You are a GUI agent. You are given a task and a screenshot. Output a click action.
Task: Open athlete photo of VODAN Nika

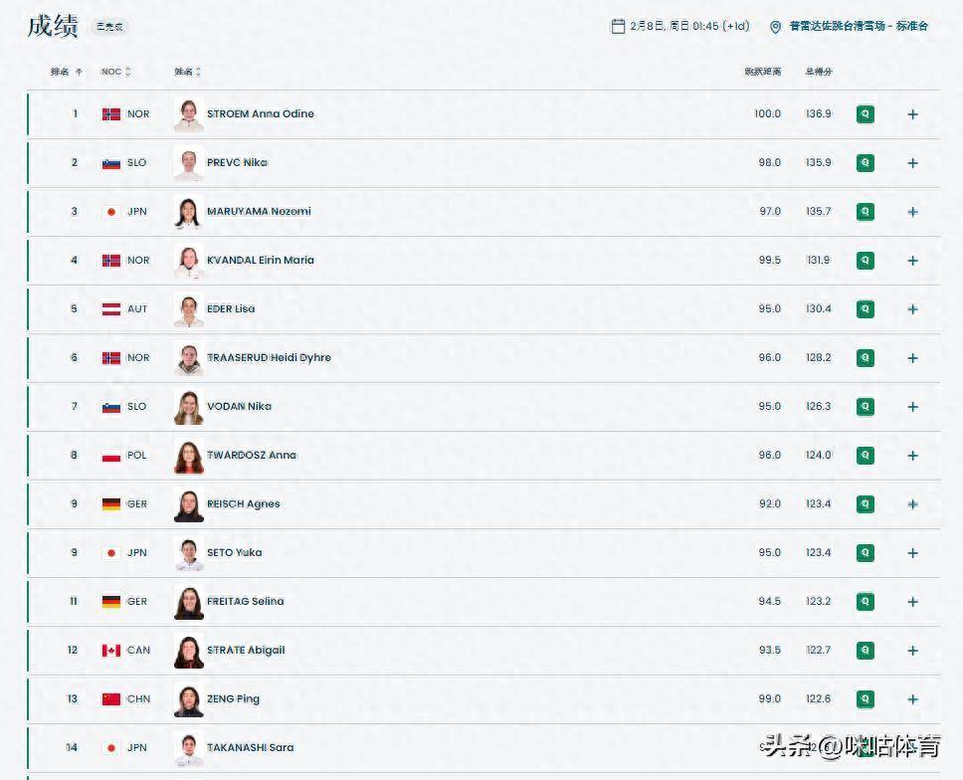(x=188, y=407)
